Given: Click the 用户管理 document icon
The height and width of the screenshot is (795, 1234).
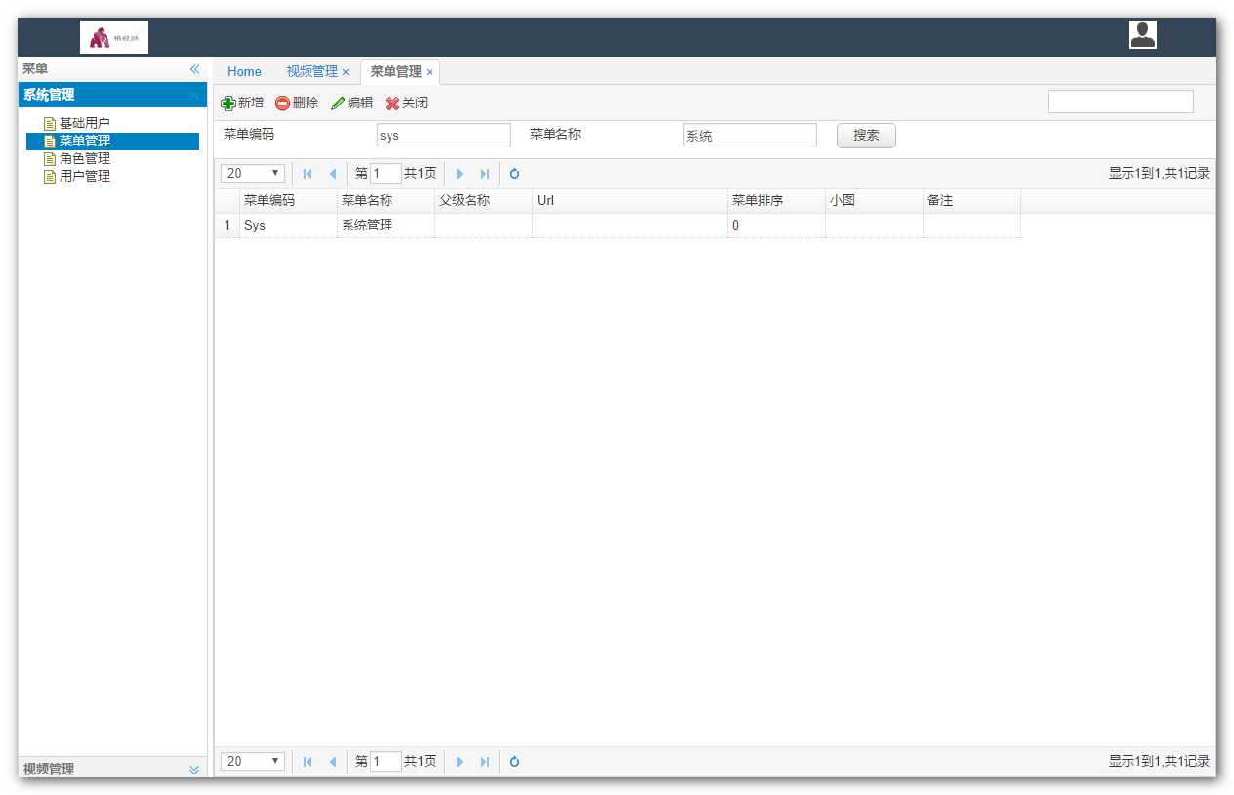Looking at the screenshot, I should click(x=50, y=177).
